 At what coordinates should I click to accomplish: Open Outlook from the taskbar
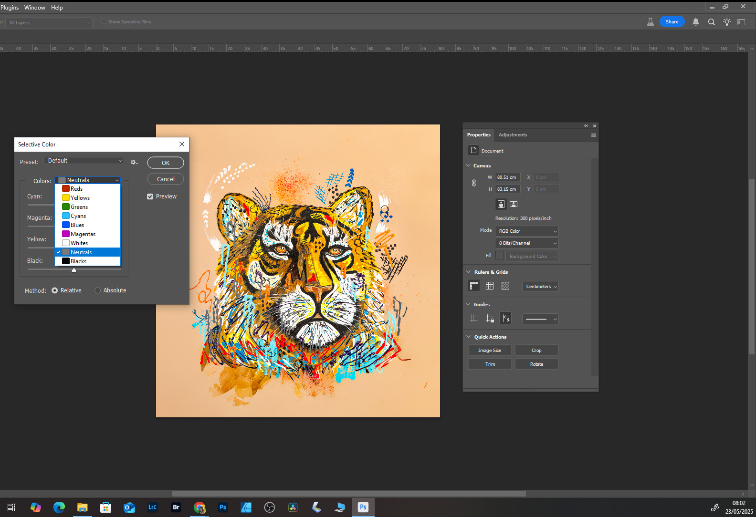(x=129, y=507)
